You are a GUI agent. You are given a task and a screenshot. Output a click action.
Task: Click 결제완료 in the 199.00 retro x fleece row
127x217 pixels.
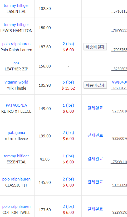[95, 135]
